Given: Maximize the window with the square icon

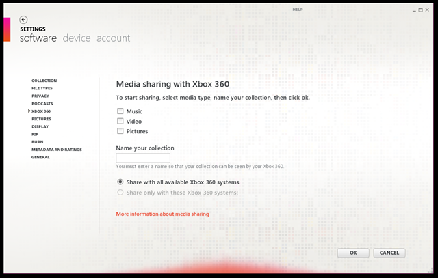Looking at the screenshot, I should 421,10.
